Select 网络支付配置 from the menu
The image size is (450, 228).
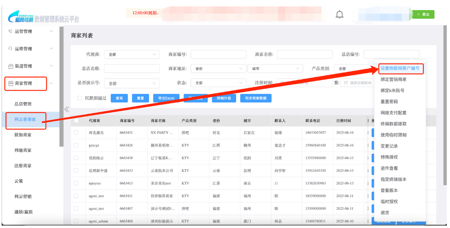tap(393, 113)
